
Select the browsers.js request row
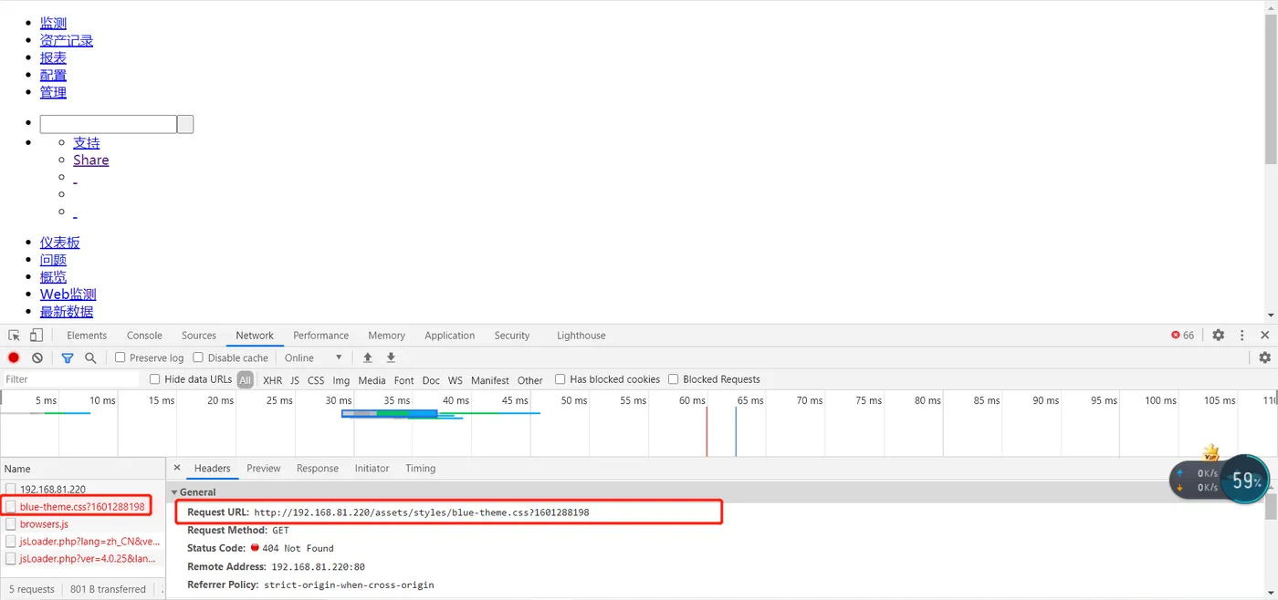[x=83, y=524]
